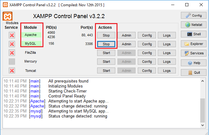This screenshot has height=135, width=209.
Task: Stop the MySQL module
Action: 106,44
